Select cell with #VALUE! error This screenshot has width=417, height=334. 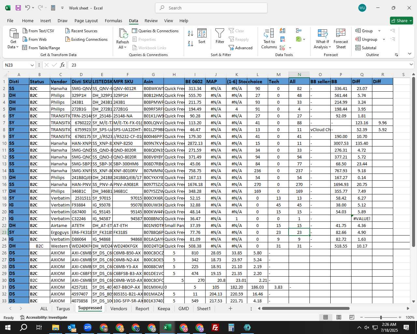pyautogui.click(x=362, y=219)
